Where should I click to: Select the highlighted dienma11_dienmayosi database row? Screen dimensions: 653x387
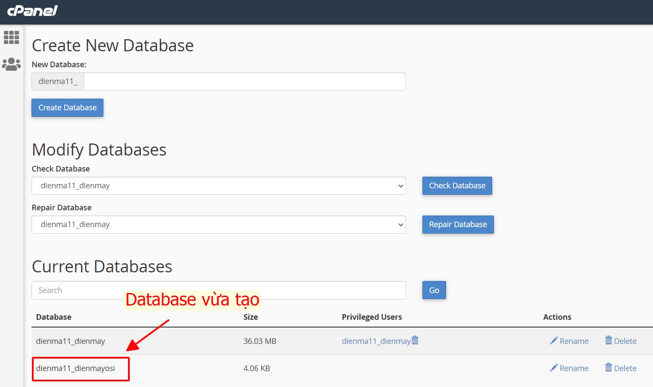click(80, 368)
